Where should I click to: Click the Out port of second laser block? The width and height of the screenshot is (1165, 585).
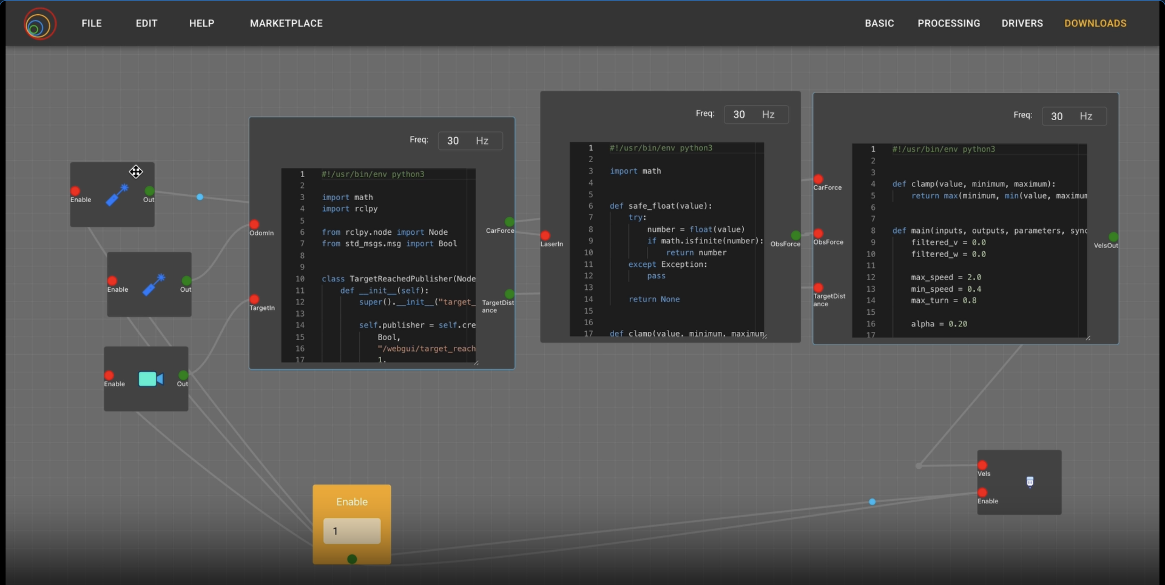pyautogui.click(x=186, y=281)
